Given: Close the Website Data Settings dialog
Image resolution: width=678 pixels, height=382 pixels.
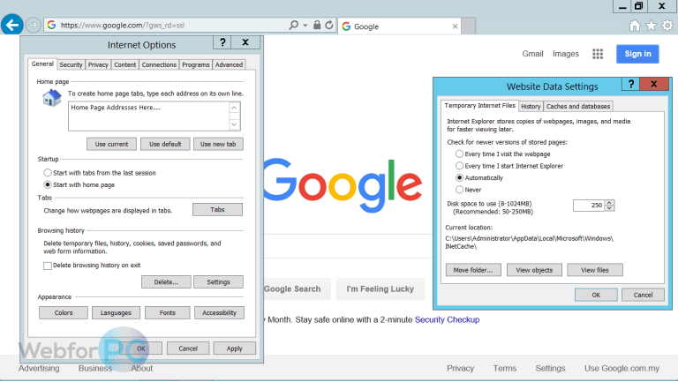Looking at the screenshot, I should point(654,84).
